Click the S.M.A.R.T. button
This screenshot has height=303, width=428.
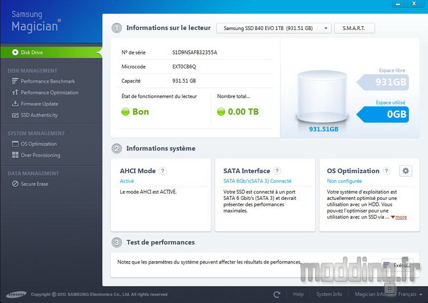point(354,28)
